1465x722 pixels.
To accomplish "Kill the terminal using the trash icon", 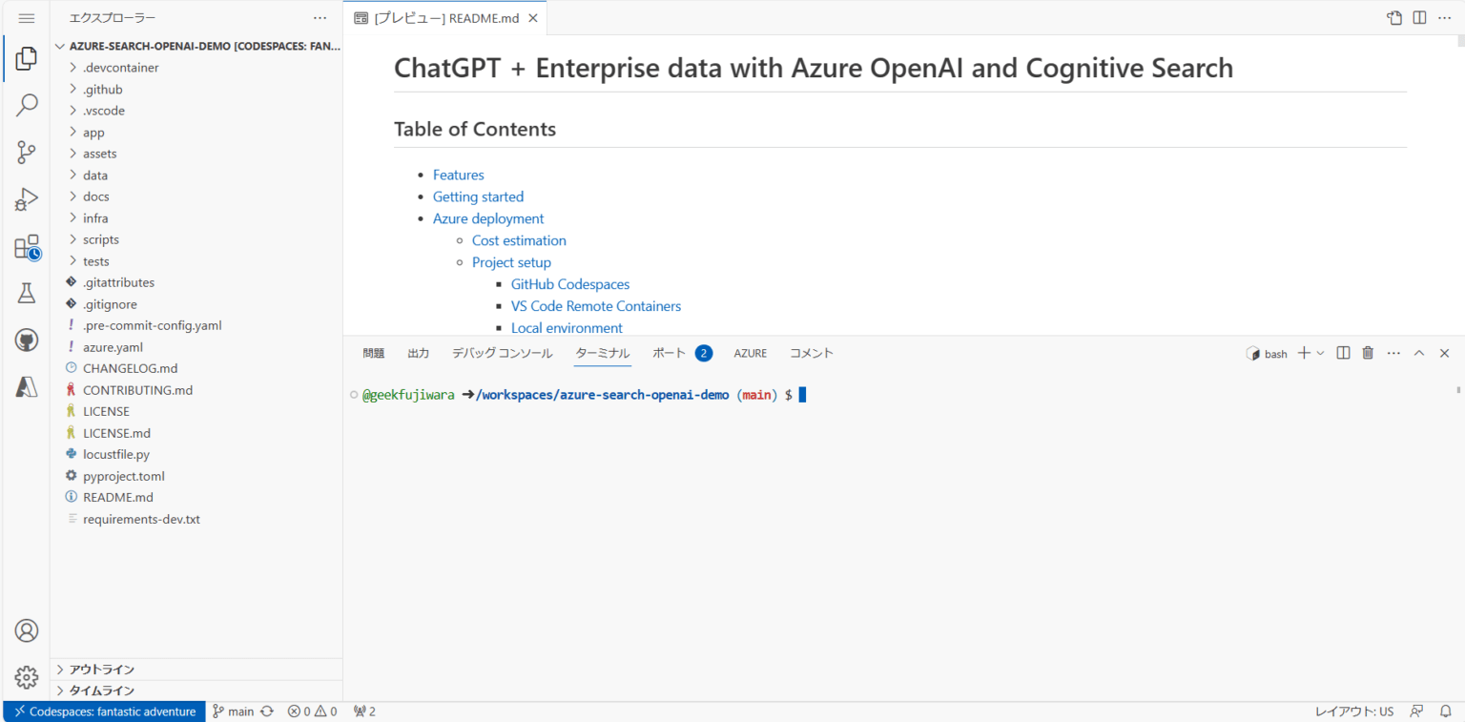I will [x=1368, y=353].
